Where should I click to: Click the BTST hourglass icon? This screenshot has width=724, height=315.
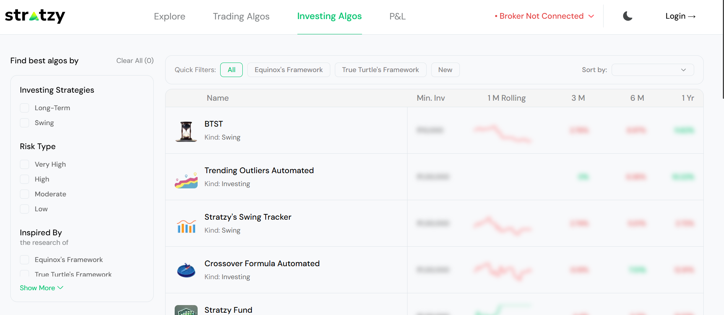(x=186, y=131)
